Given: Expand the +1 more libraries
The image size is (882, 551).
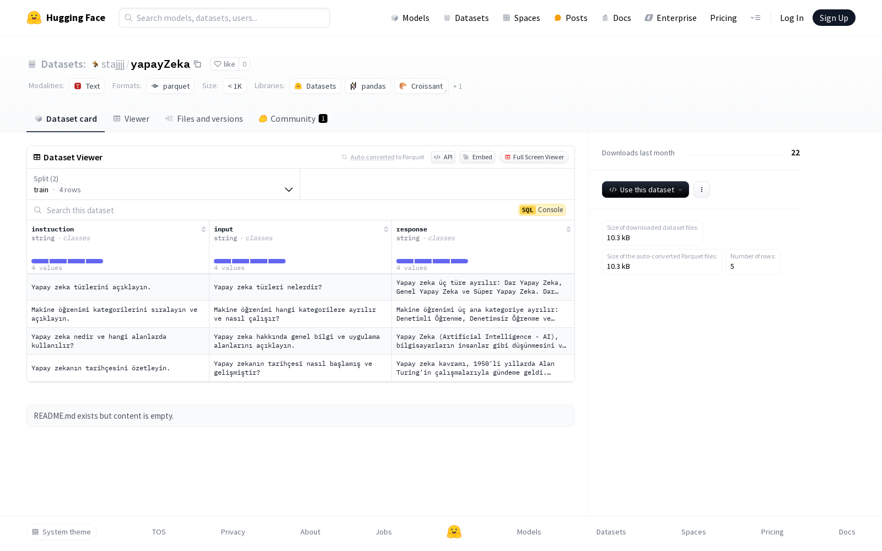Looking at the screenshot, I should (458, 86).
